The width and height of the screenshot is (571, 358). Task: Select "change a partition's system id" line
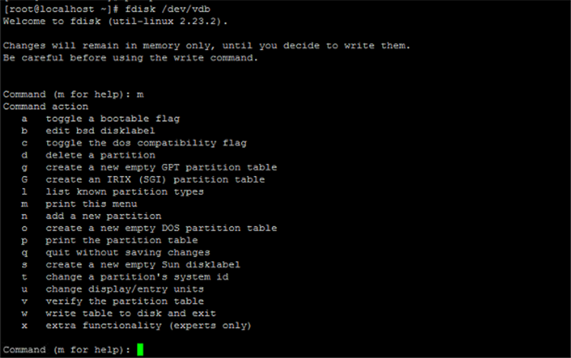coord(136,277)
